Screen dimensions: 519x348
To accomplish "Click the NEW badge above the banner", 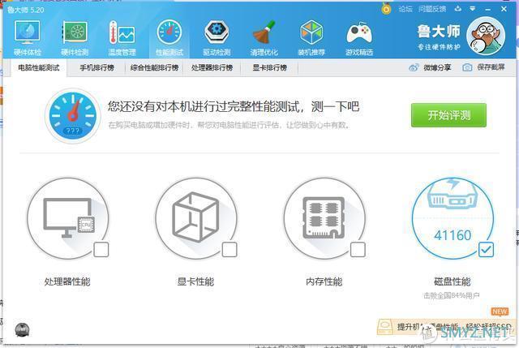I will pos(500,311).
